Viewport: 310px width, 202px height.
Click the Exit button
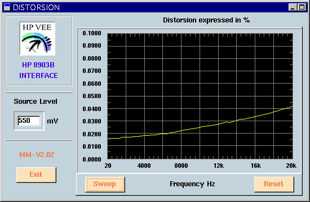[x=36, y=175]
